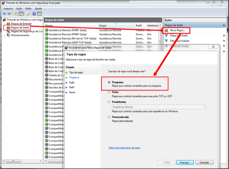
Task: Select the Firewall do Windows root tree node
Action: tap(25, 20)
